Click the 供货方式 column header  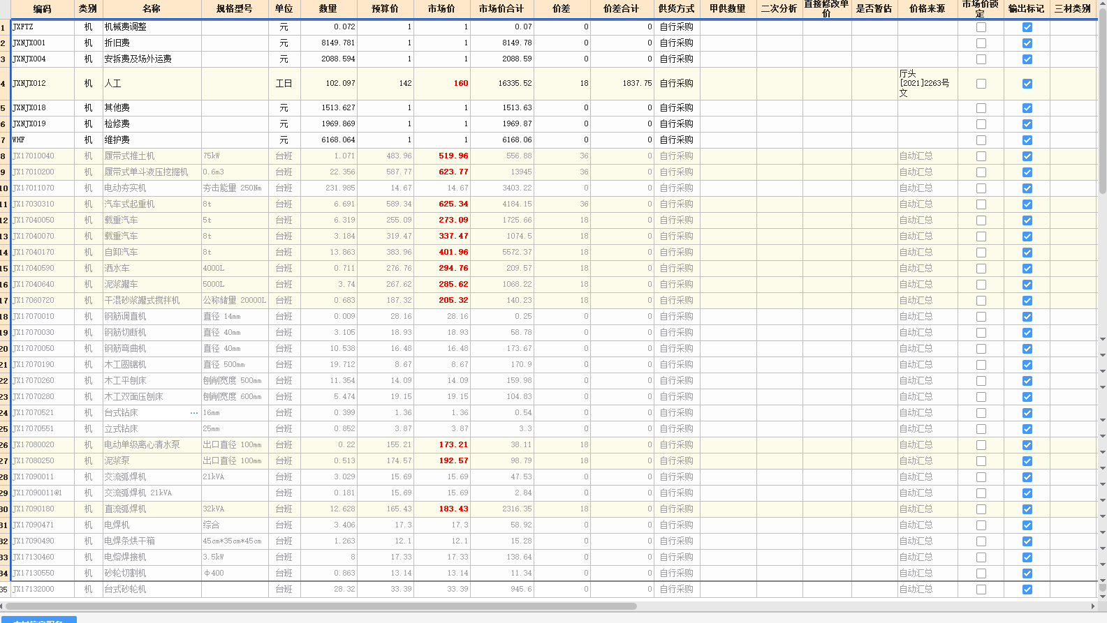tap(677, 9)
